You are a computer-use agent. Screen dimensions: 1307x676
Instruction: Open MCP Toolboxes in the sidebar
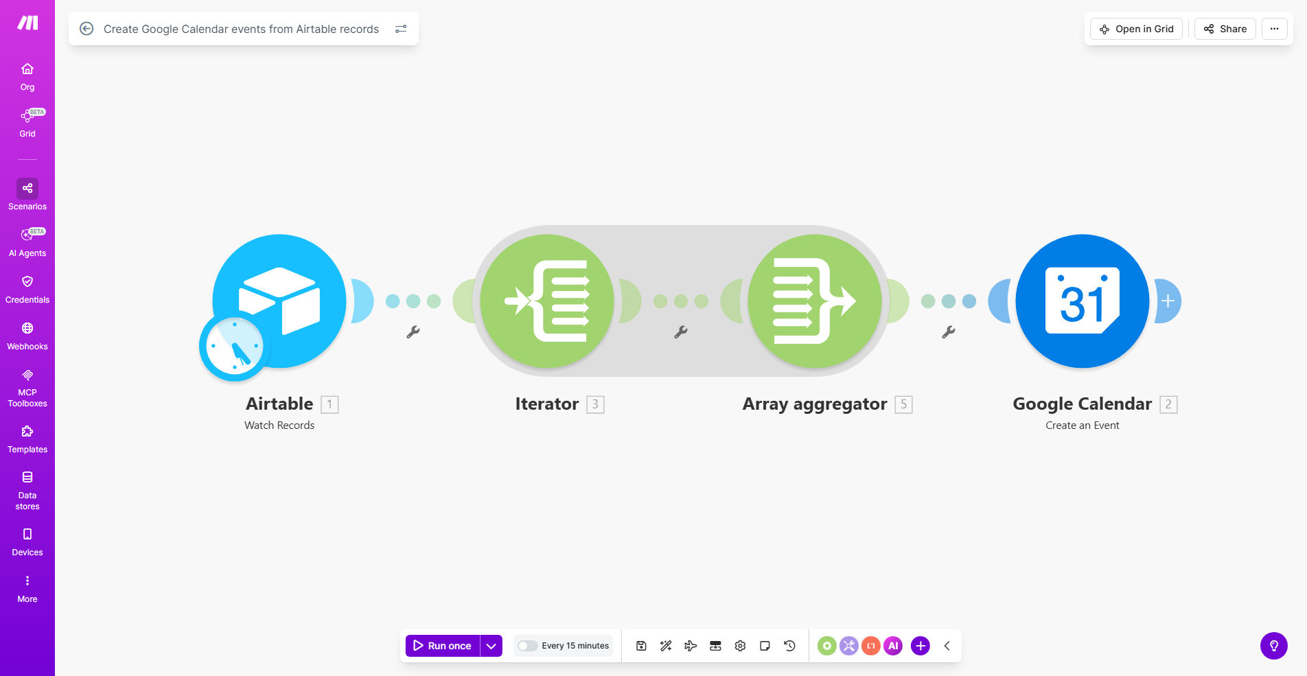pos(27,388)
